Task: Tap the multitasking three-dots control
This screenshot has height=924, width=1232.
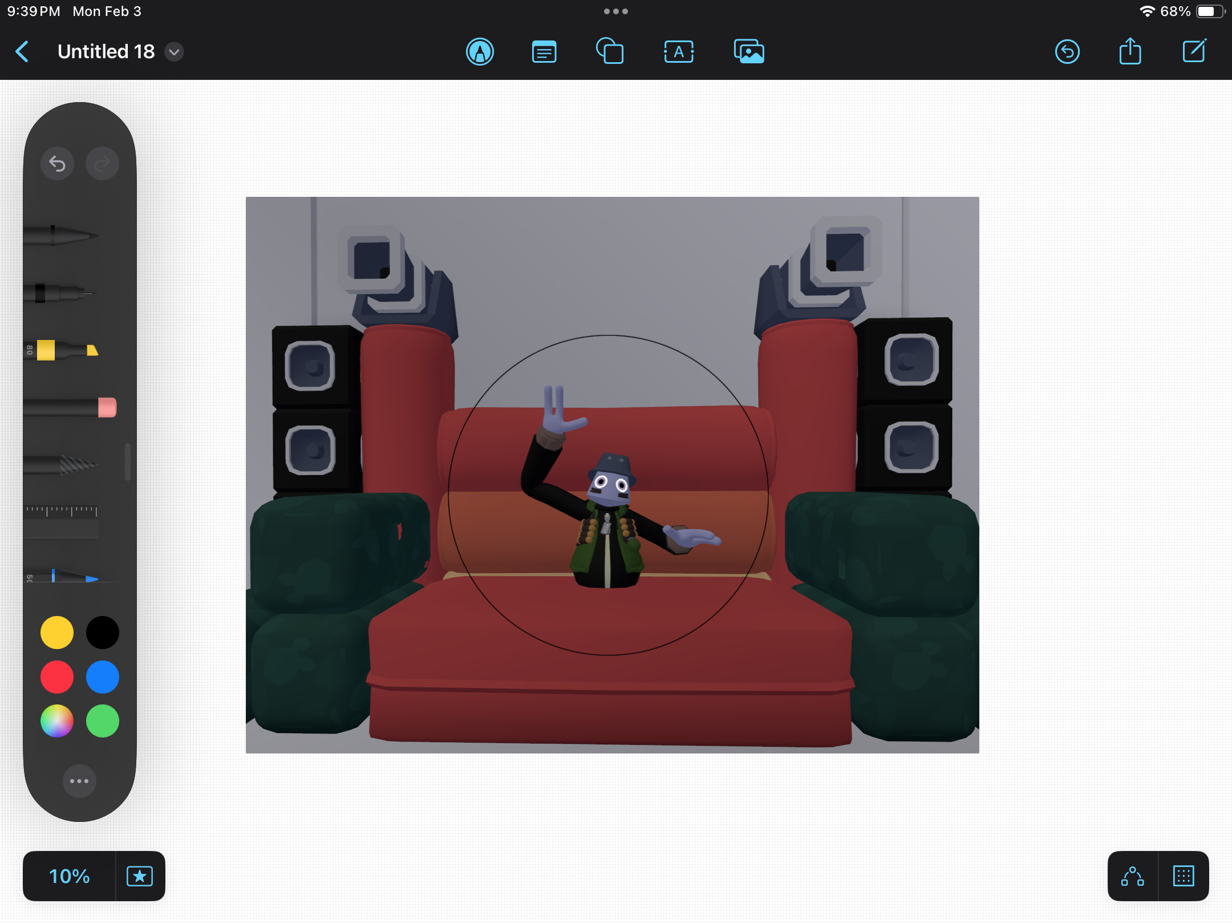Action: tap(616, 11)
